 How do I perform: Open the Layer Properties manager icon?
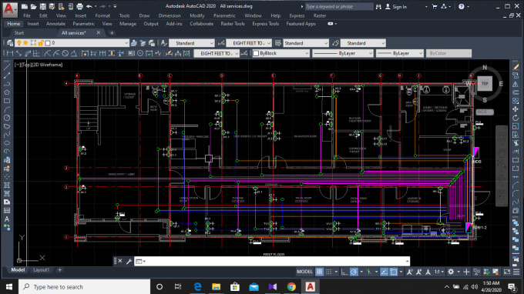10,43
